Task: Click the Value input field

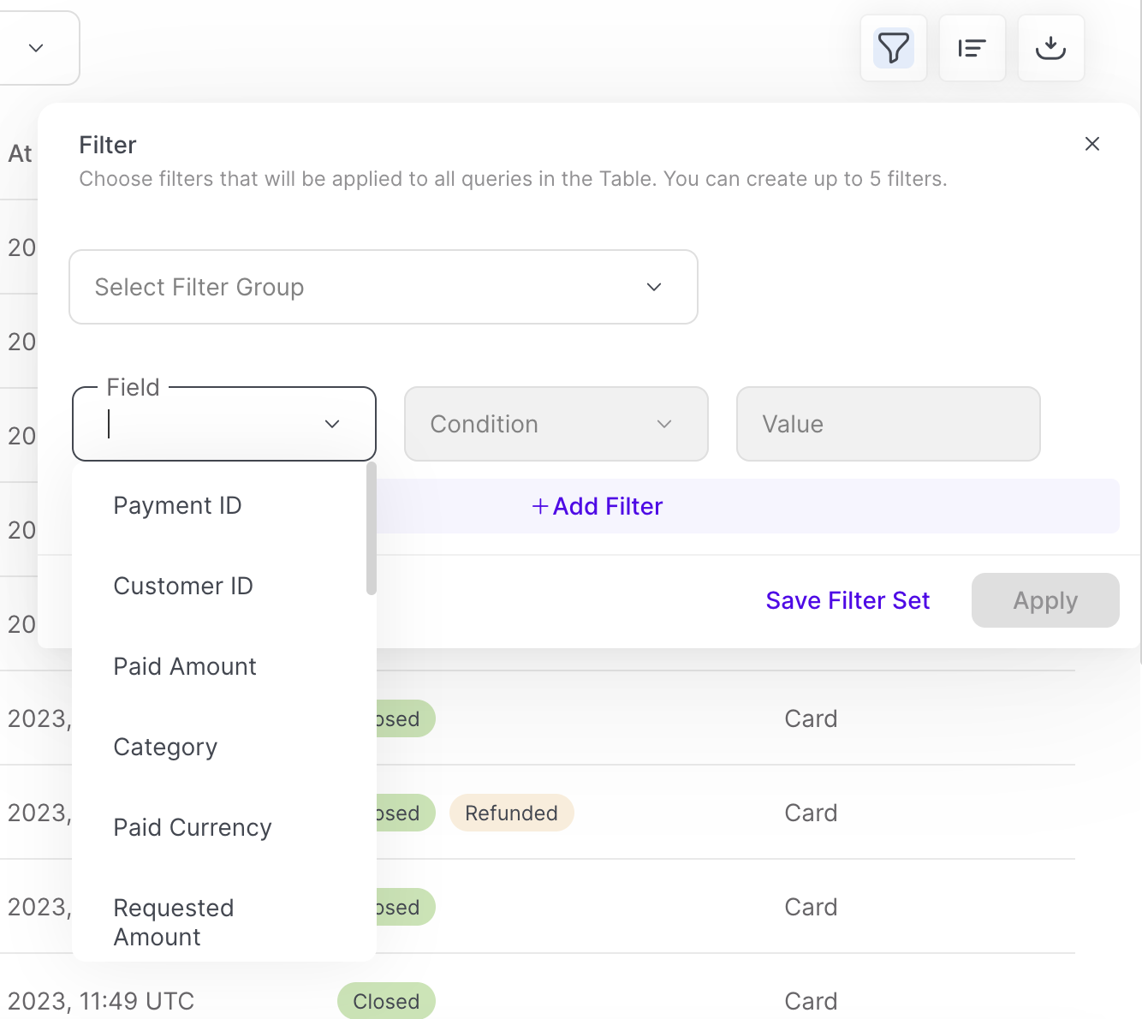Action: coord(888,424)
